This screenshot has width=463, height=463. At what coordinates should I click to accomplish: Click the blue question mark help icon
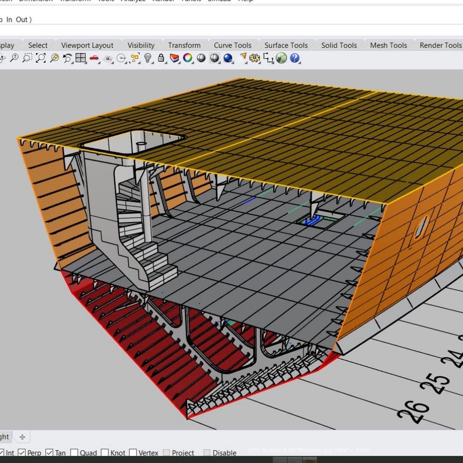[295, 58]
